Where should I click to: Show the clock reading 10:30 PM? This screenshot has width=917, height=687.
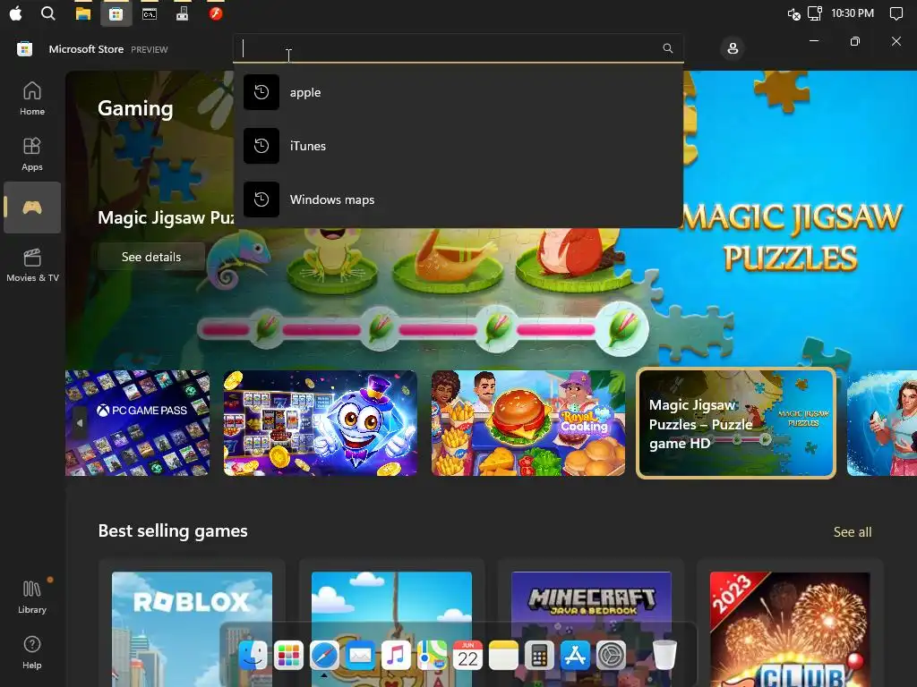tap(853, 13)
